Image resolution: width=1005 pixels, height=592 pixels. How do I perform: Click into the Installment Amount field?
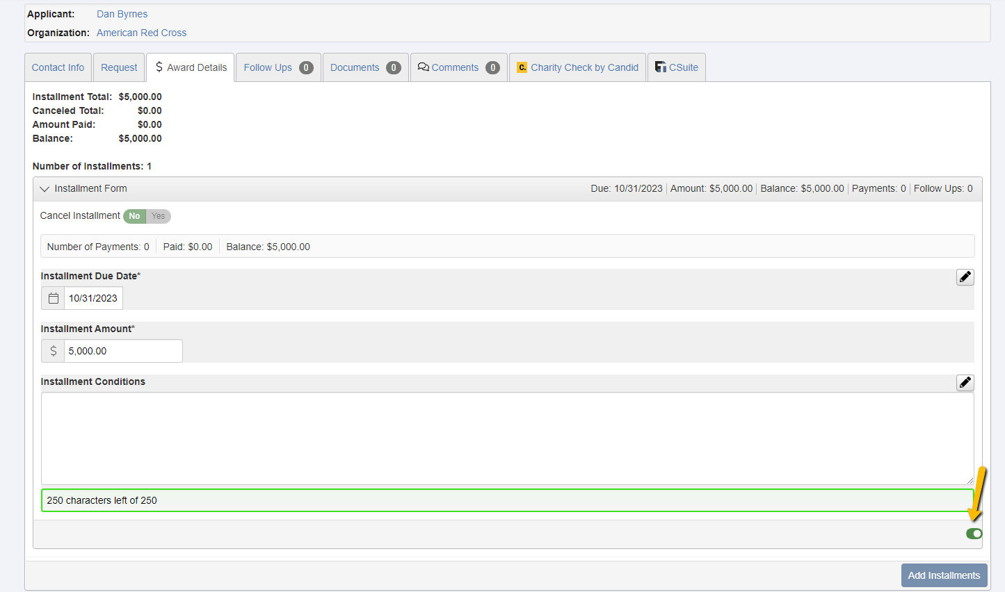point(123,351)
